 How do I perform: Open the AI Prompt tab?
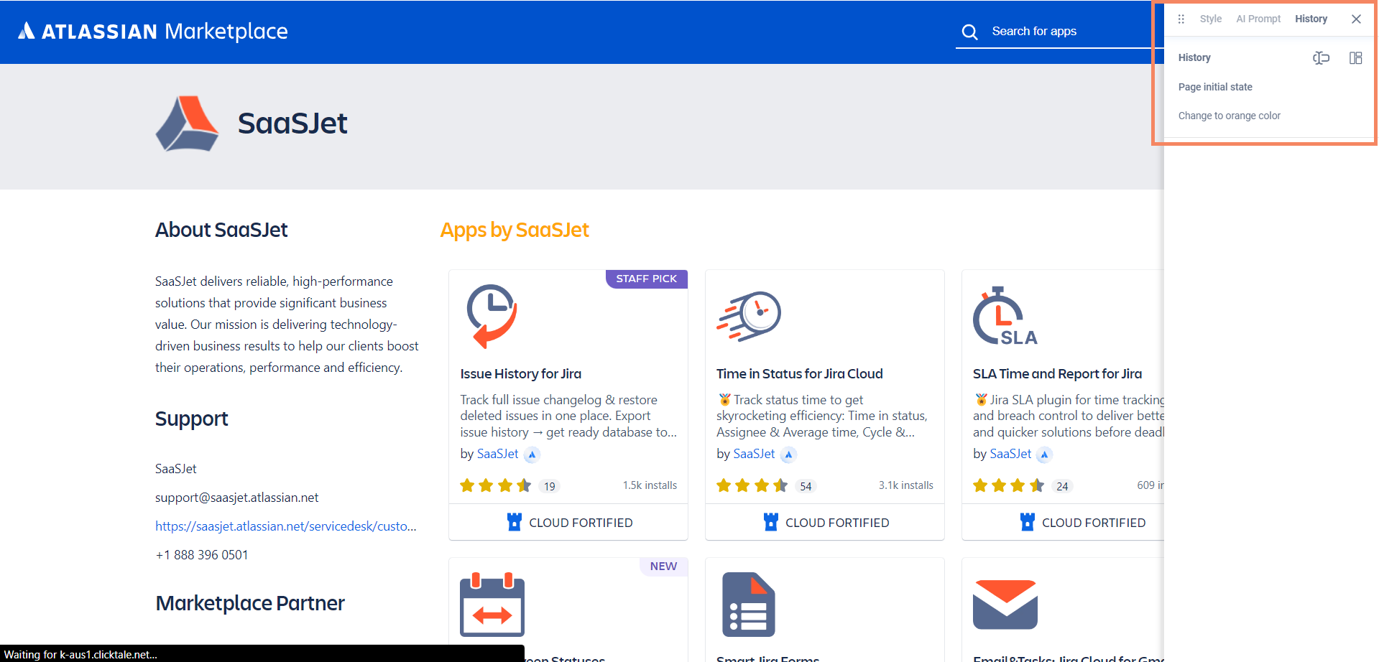click(1258, 19)
